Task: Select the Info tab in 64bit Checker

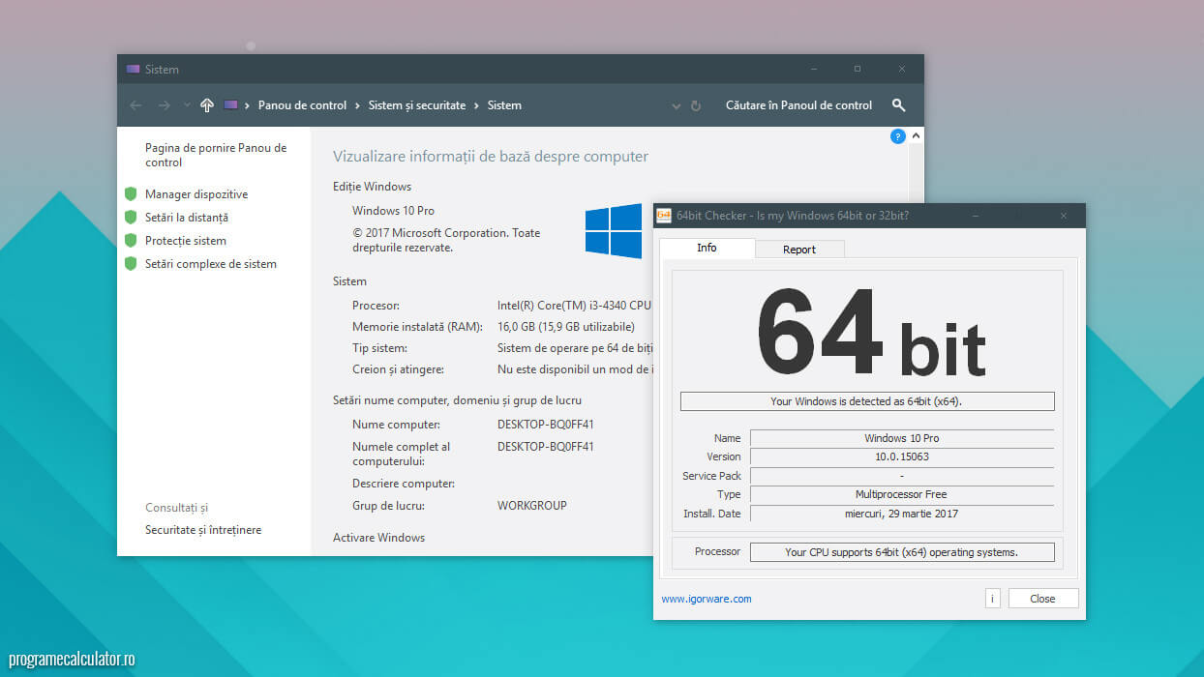Action: pyautogui.click(x=707, y=249)
